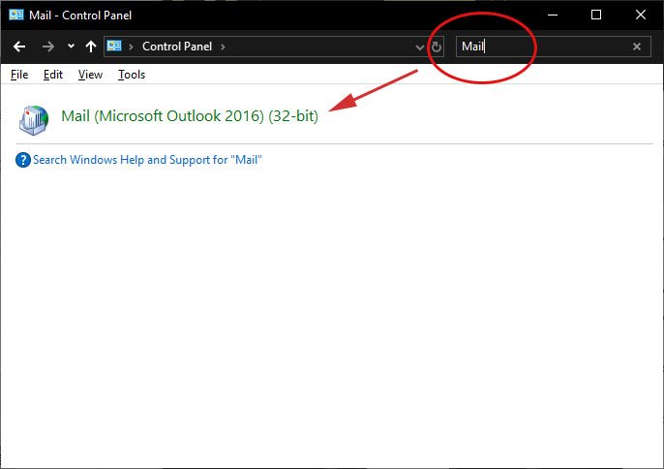Open the File menu
Screen dimensions: 664x469
click(19, 75)
